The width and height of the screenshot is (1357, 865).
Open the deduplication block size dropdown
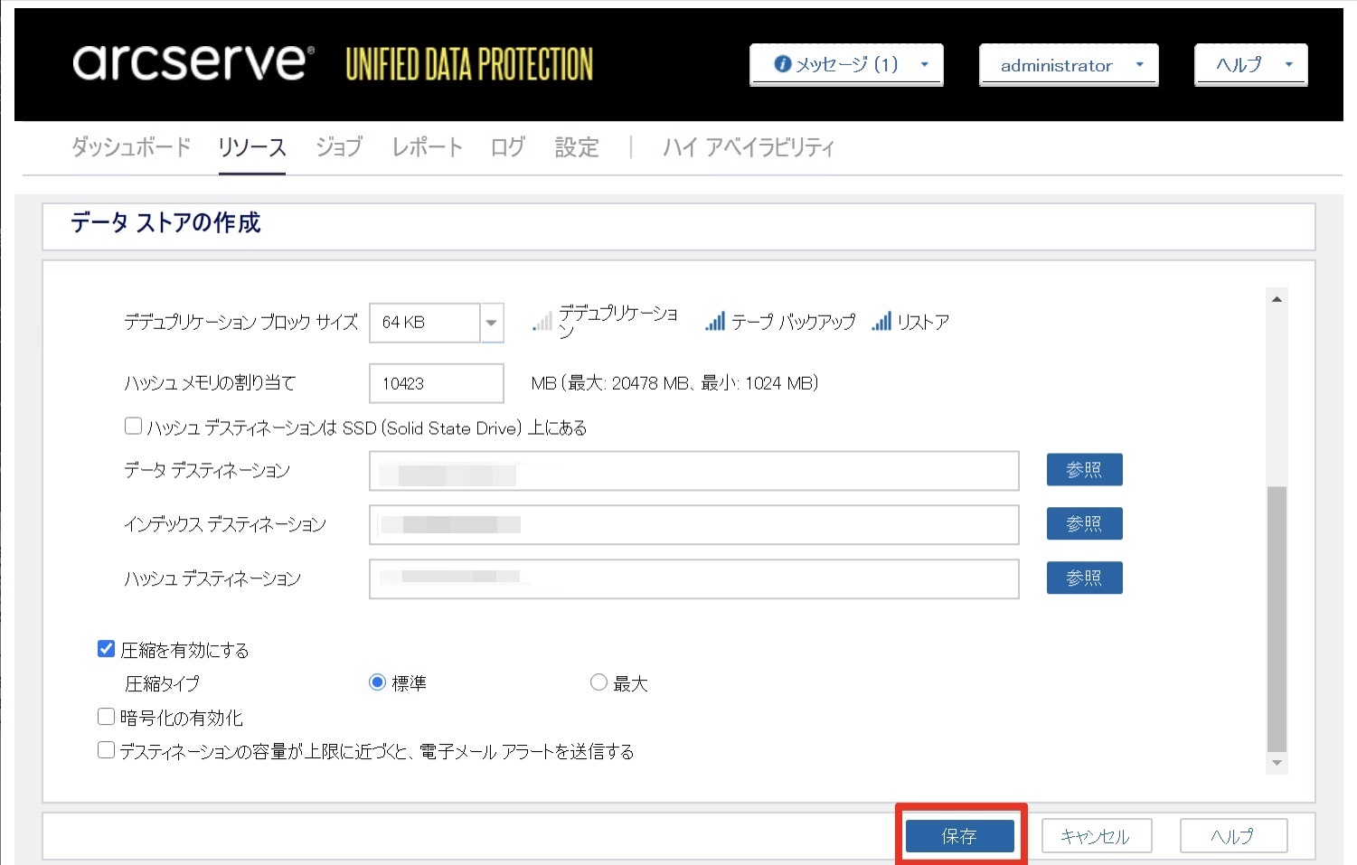491,323
